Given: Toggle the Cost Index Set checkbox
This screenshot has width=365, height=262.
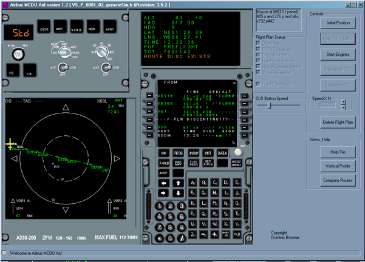Looking at the screenshot, I should pos(258,55).
